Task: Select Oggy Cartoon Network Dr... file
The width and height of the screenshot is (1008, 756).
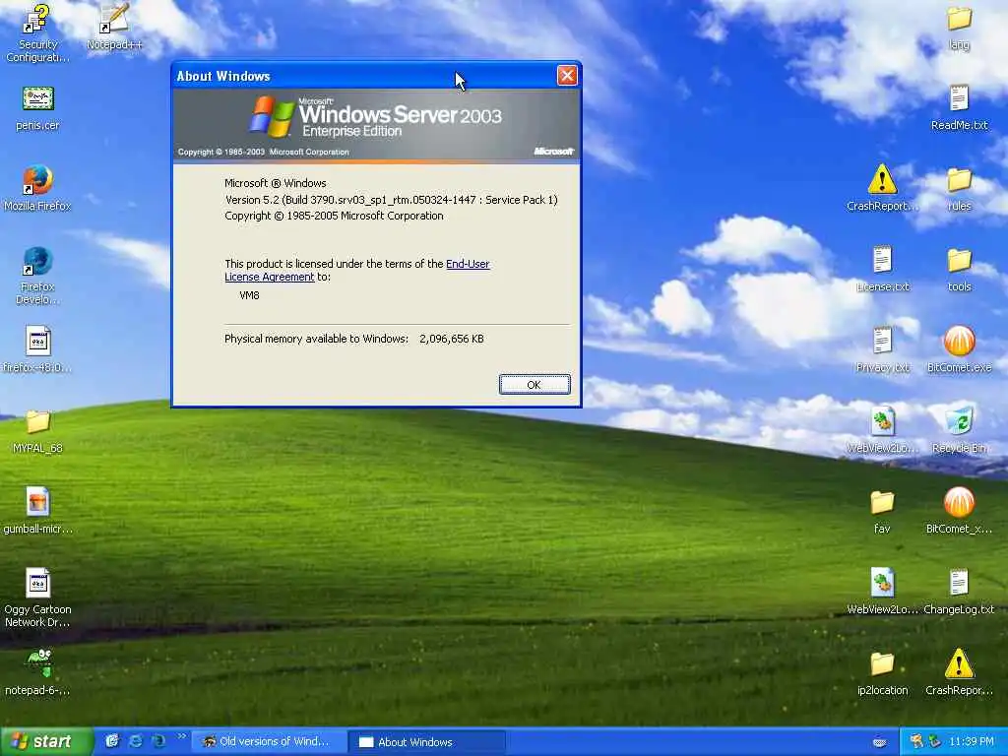Action: pos(37,598)
